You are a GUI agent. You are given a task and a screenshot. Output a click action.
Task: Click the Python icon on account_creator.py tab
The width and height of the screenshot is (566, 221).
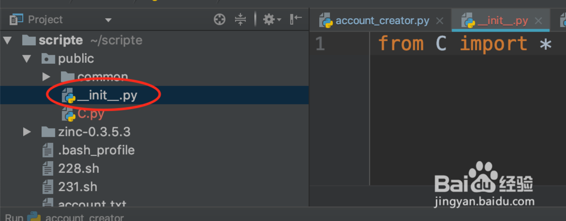point(326,21)
